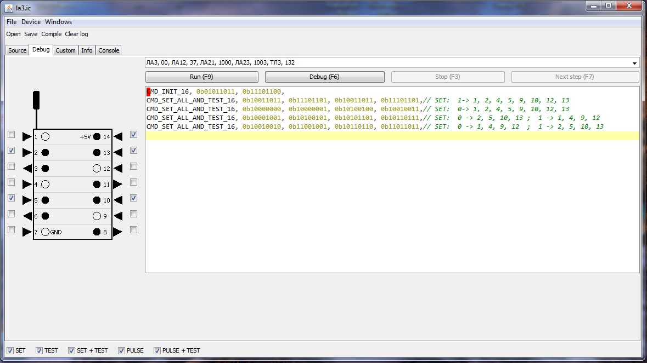Click the hollow circle of pin 12
The image size is (647, 363).
(x=97, y=169)
